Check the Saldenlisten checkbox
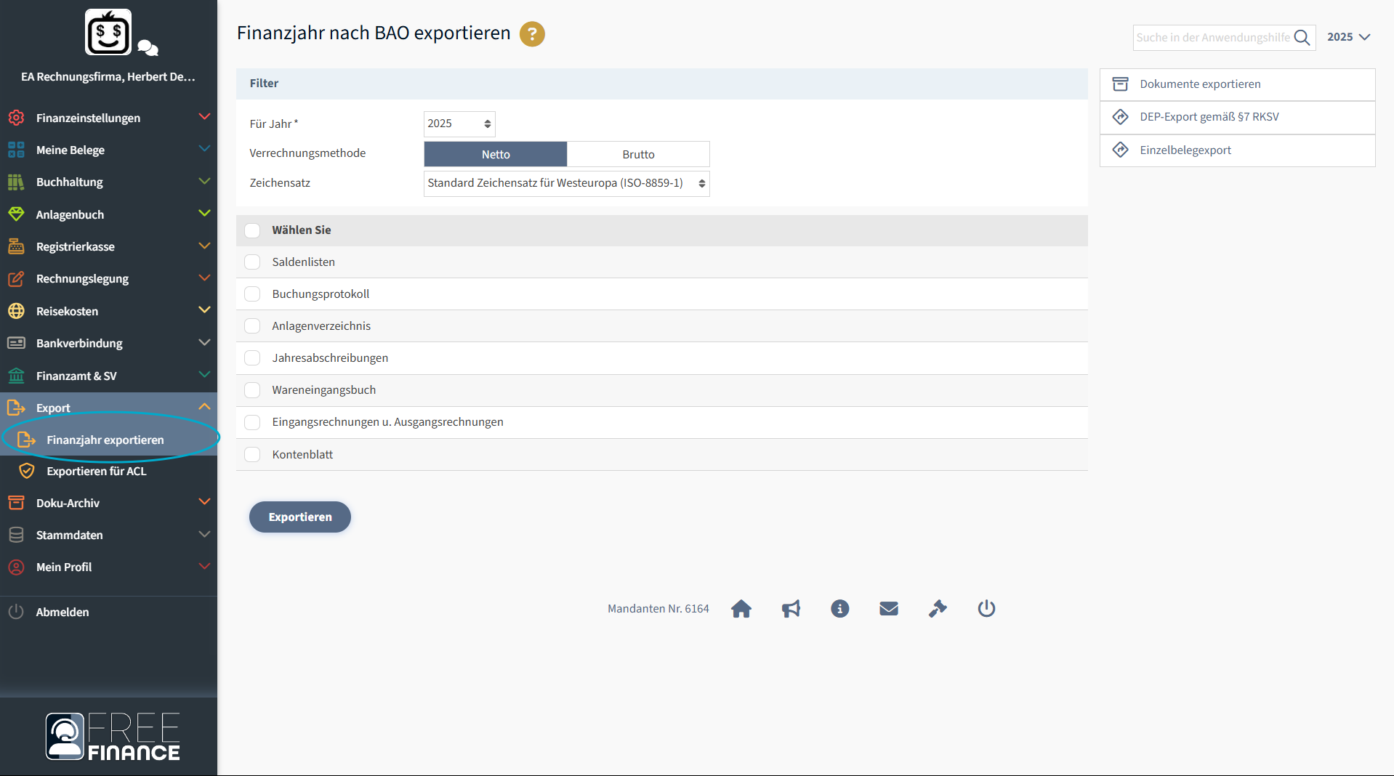This screenshot has width=1394, height=776. [x=252, y=262]
